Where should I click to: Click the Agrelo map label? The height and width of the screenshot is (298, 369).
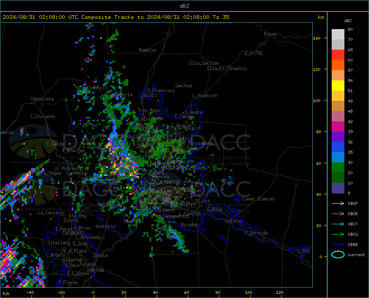click(x=110, y=191)
